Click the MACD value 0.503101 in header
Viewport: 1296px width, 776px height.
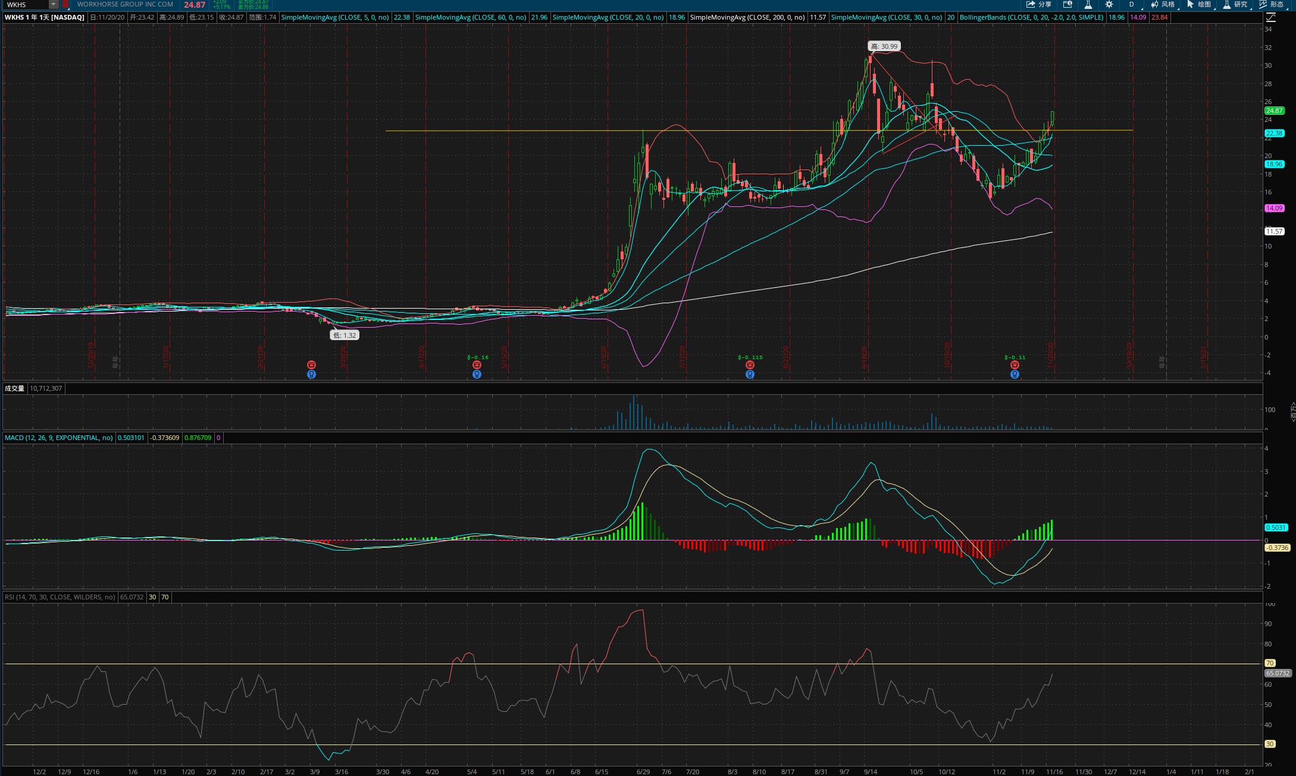click(131, 438)
